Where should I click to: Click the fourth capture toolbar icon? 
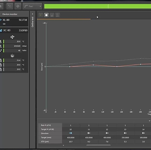click(58, 15)
